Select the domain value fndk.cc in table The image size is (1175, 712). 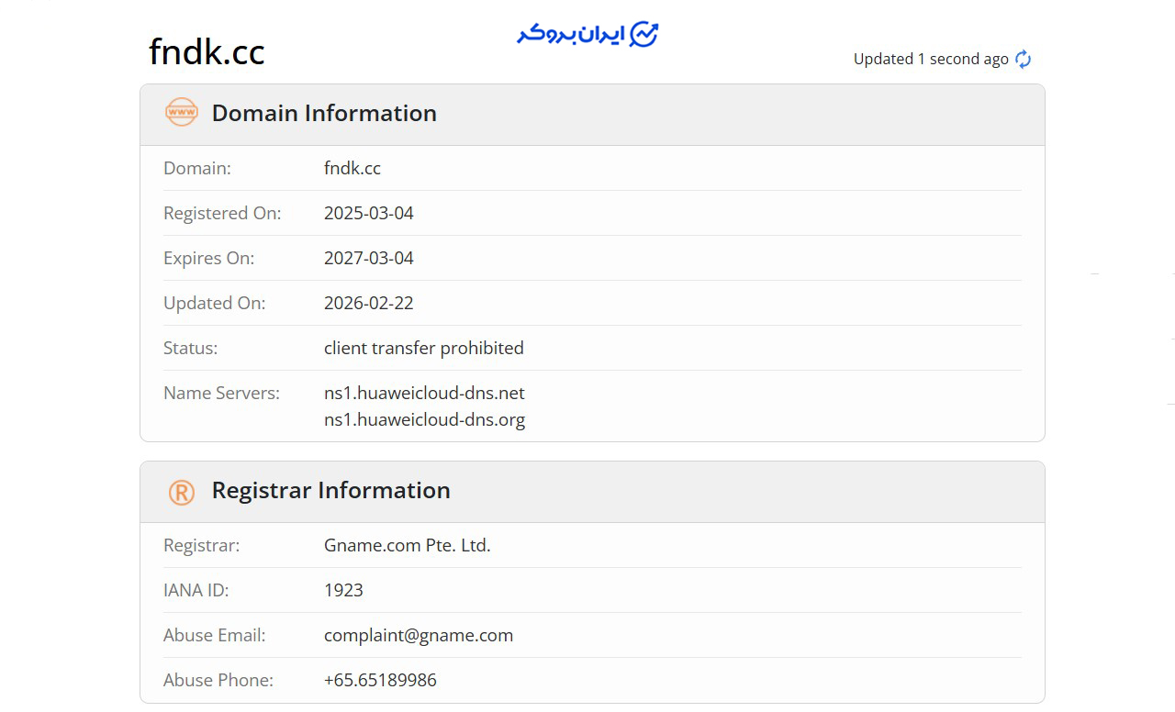352,168
